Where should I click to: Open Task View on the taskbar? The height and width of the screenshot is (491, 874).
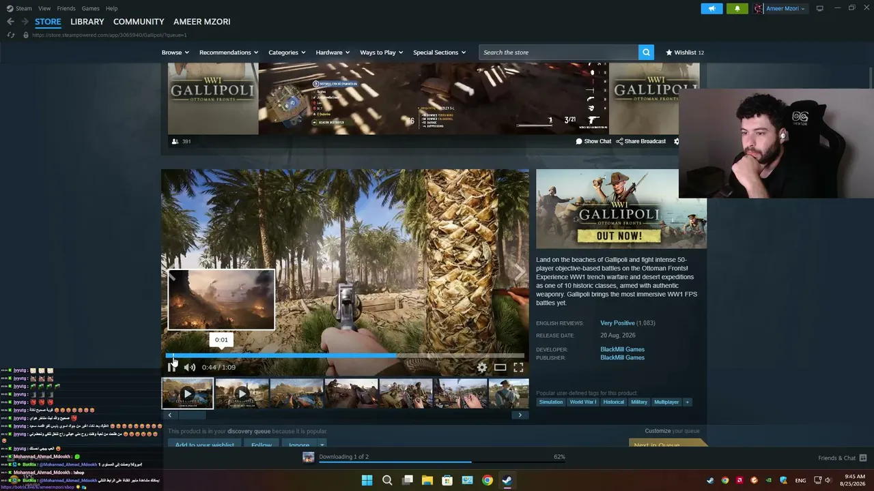tap(408, 480)
